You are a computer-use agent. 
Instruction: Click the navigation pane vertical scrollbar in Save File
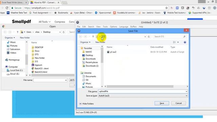[102, 55]
